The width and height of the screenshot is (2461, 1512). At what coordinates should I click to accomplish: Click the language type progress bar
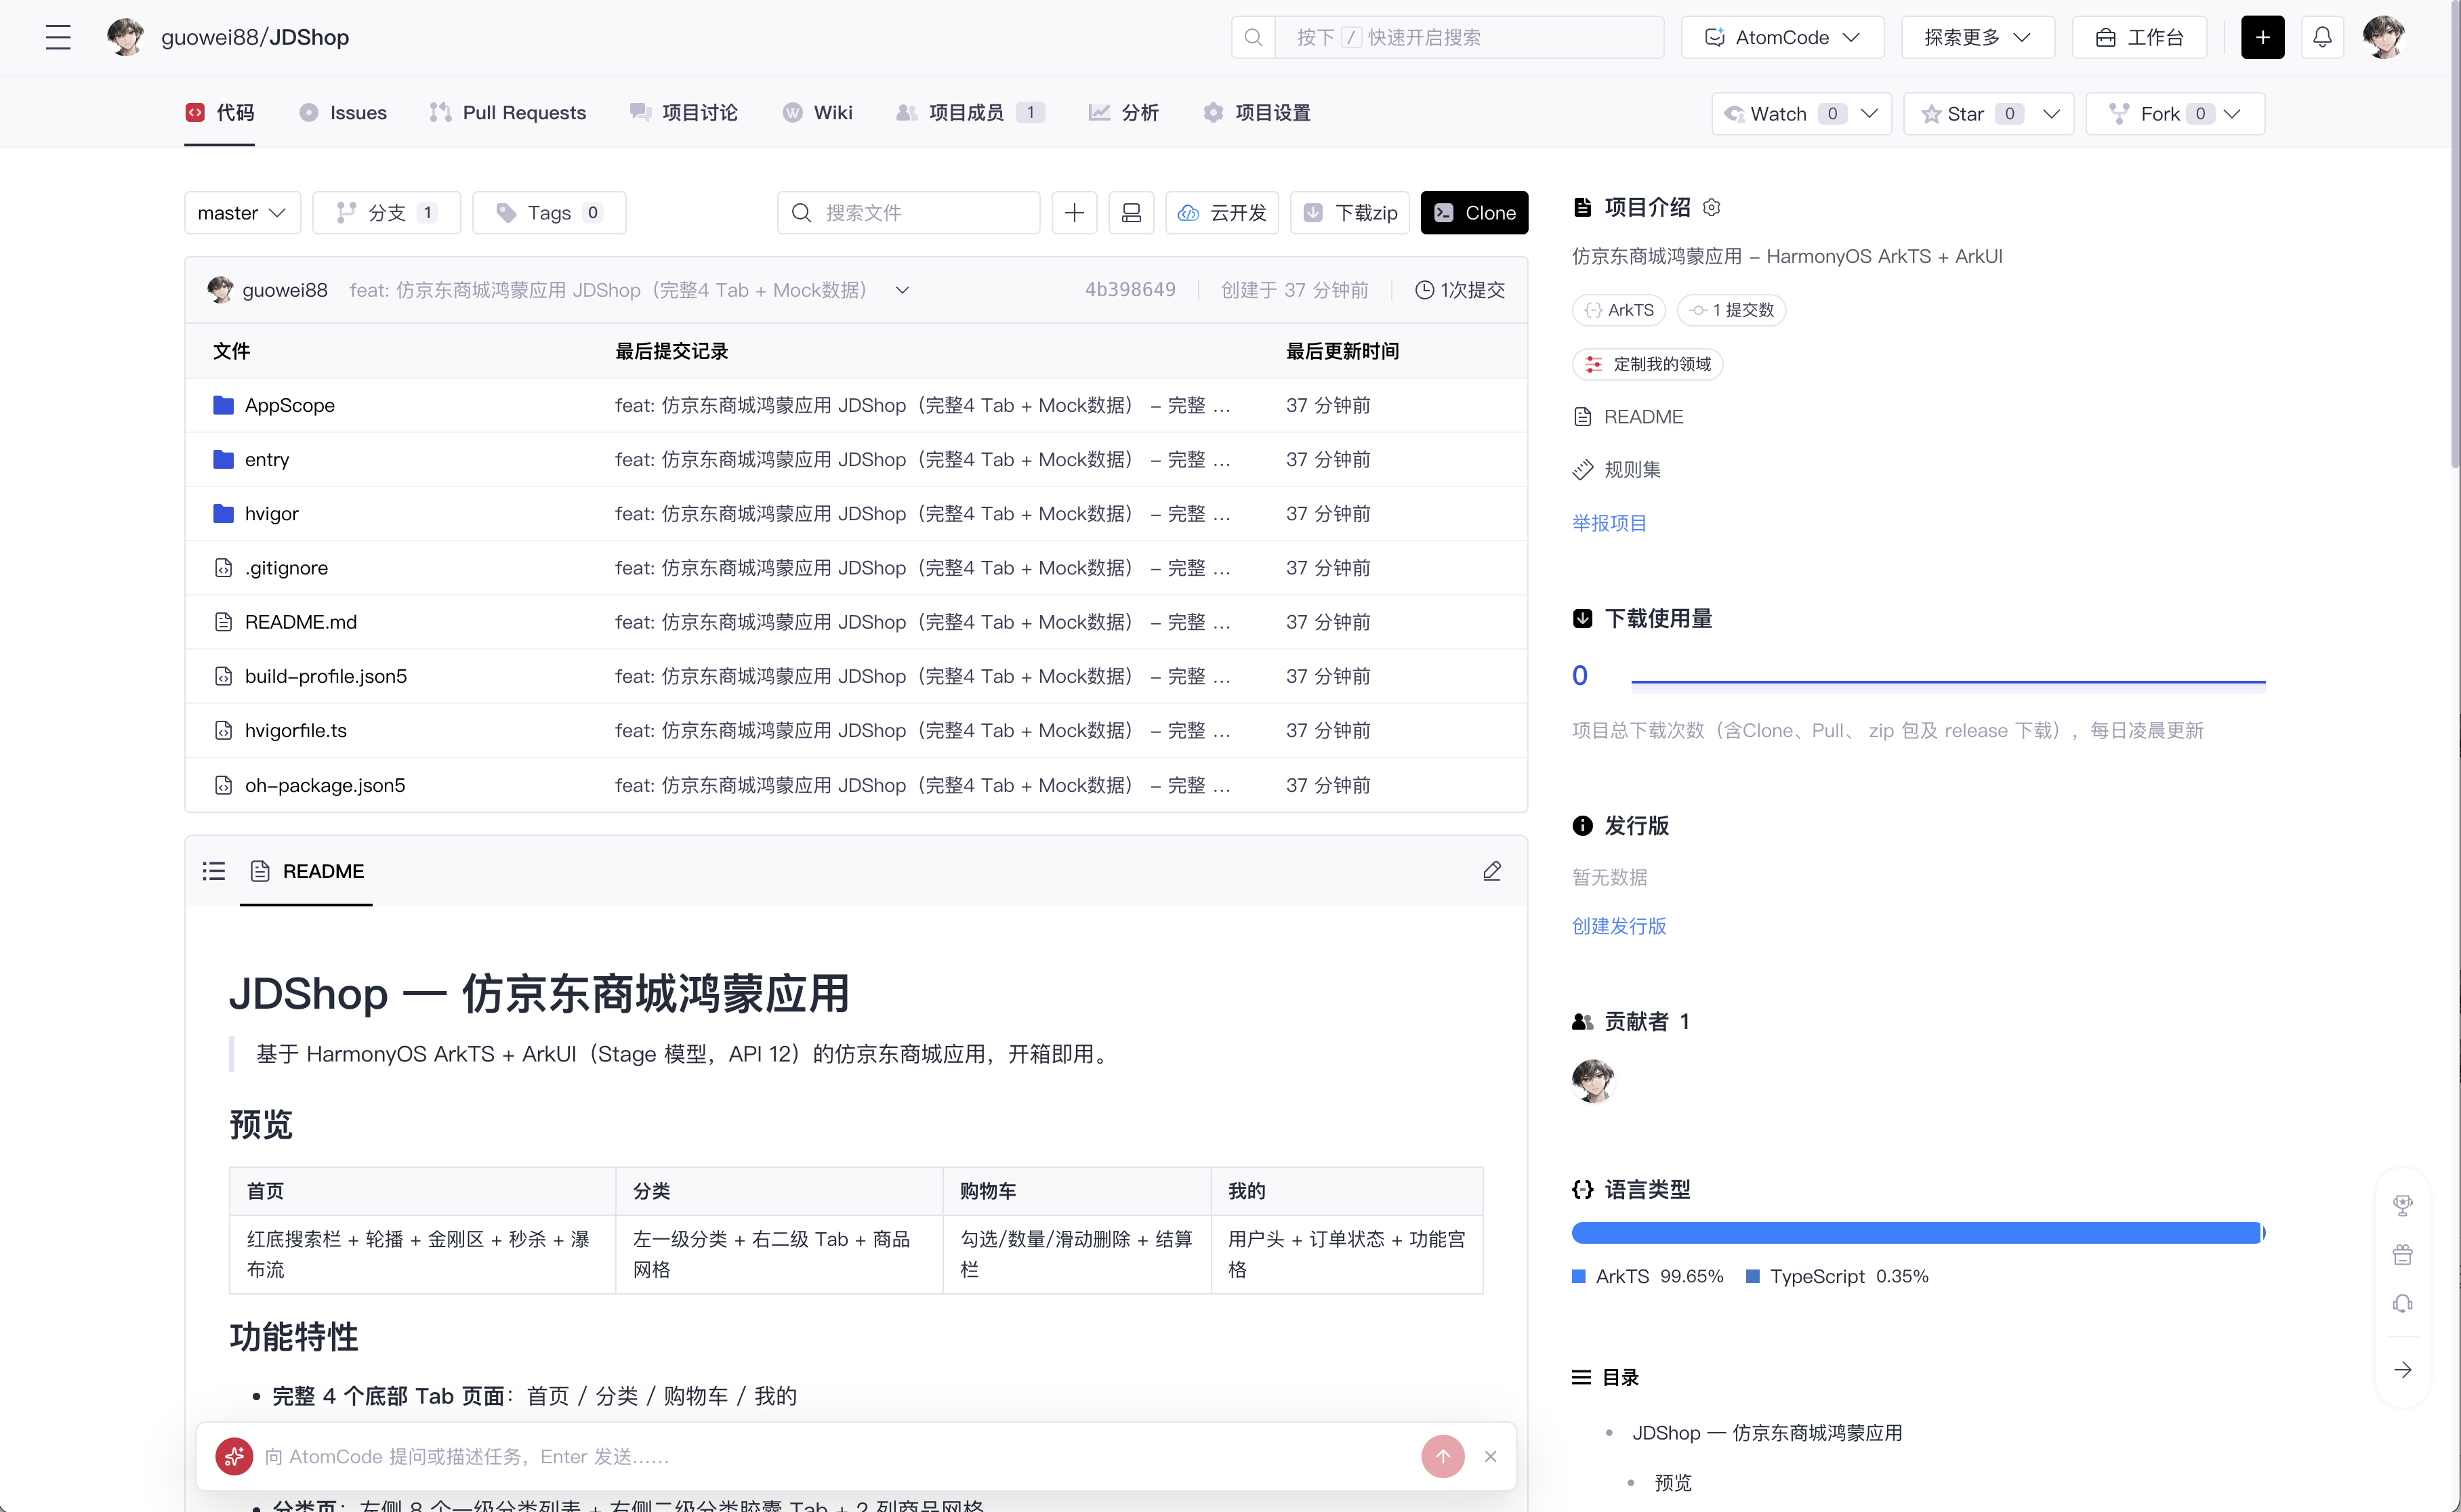click(x=1918, y=1233)
